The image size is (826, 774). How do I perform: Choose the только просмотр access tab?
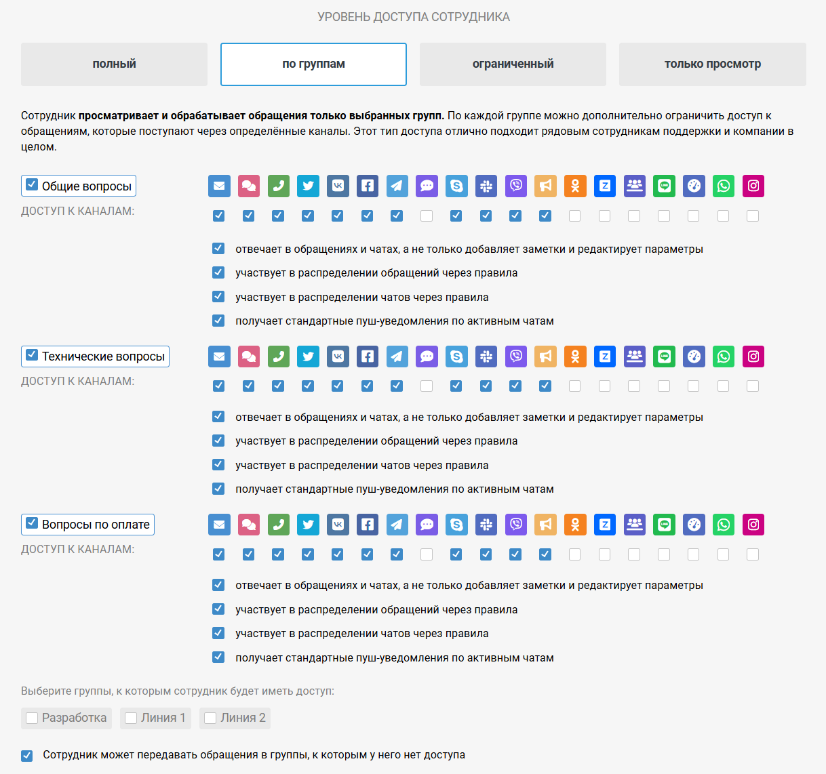click(712, 64)
